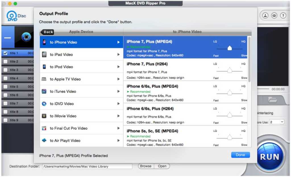Open the Core Use dropdown
The height and width of the screenshot is (177, 291).
click(x=277, y=122)
